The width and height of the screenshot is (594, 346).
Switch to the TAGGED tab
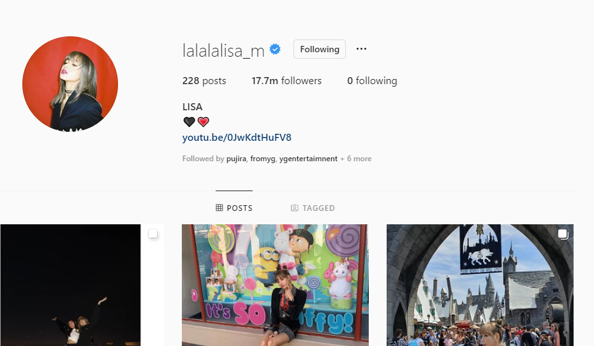click(x=313, y=208)
